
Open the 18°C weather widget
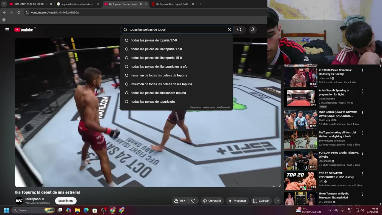pos(309,210)
